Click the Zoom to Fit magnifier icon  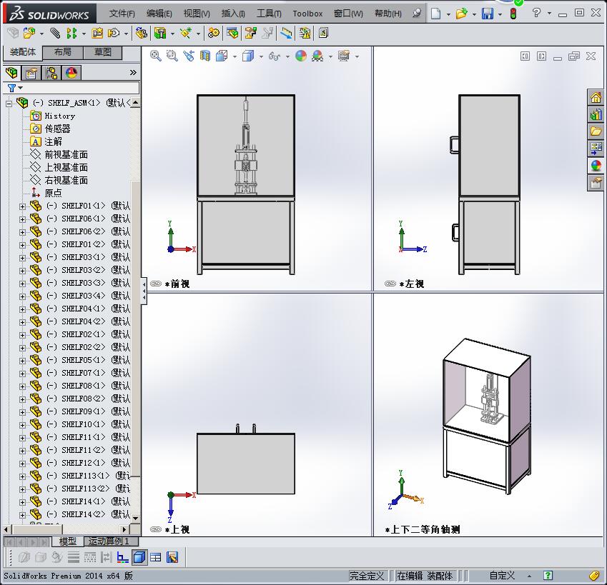pos(156,56)
